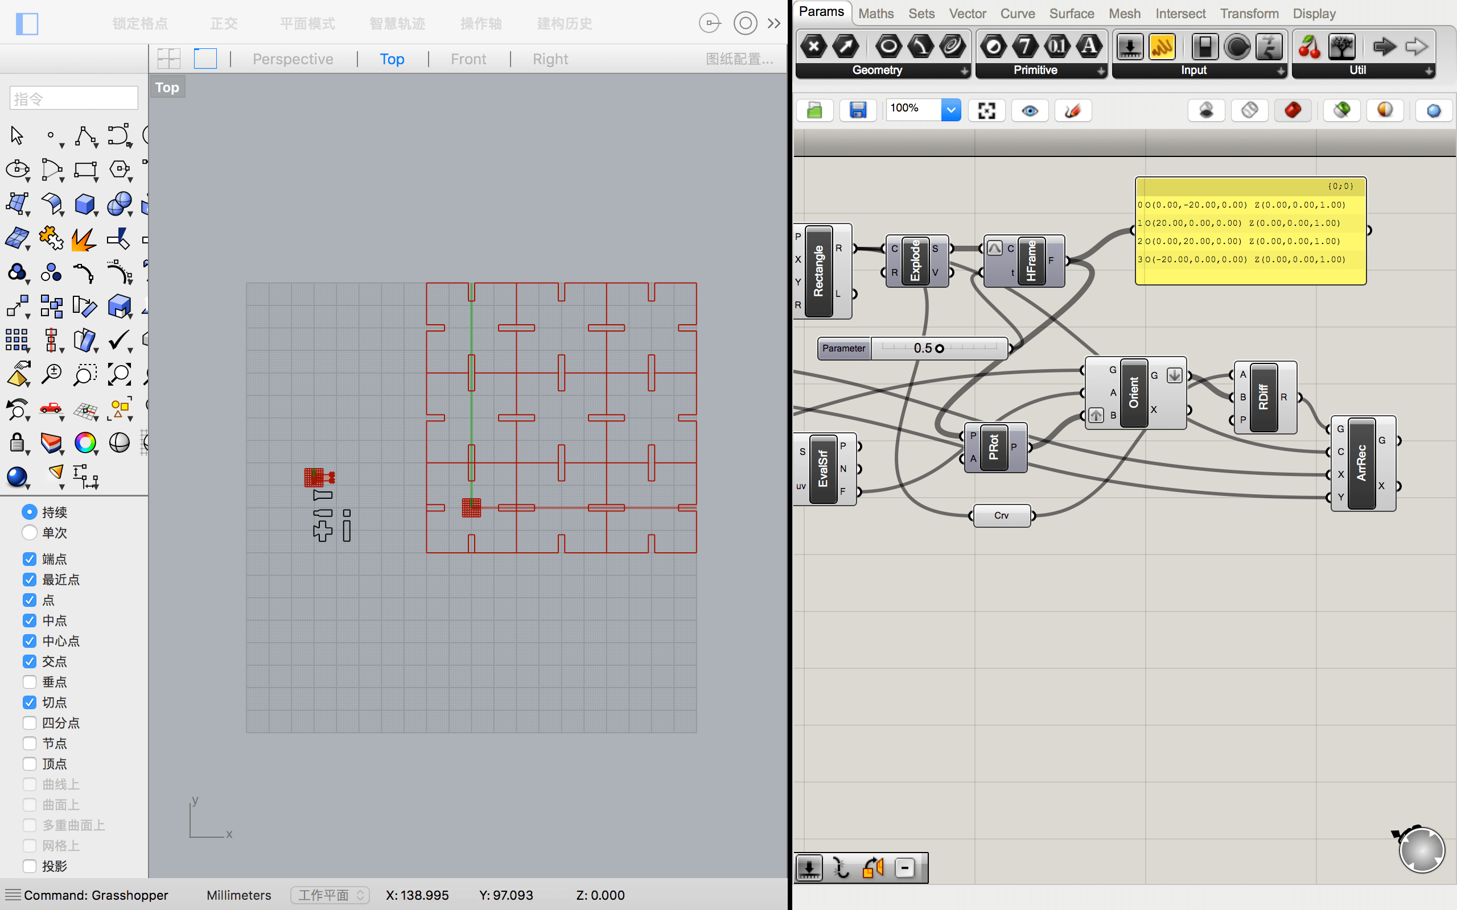This screenshot has width=1457, height=910.
Task: Click the zoom extents icon in canvas toolbar
Action: pos(986,110)
